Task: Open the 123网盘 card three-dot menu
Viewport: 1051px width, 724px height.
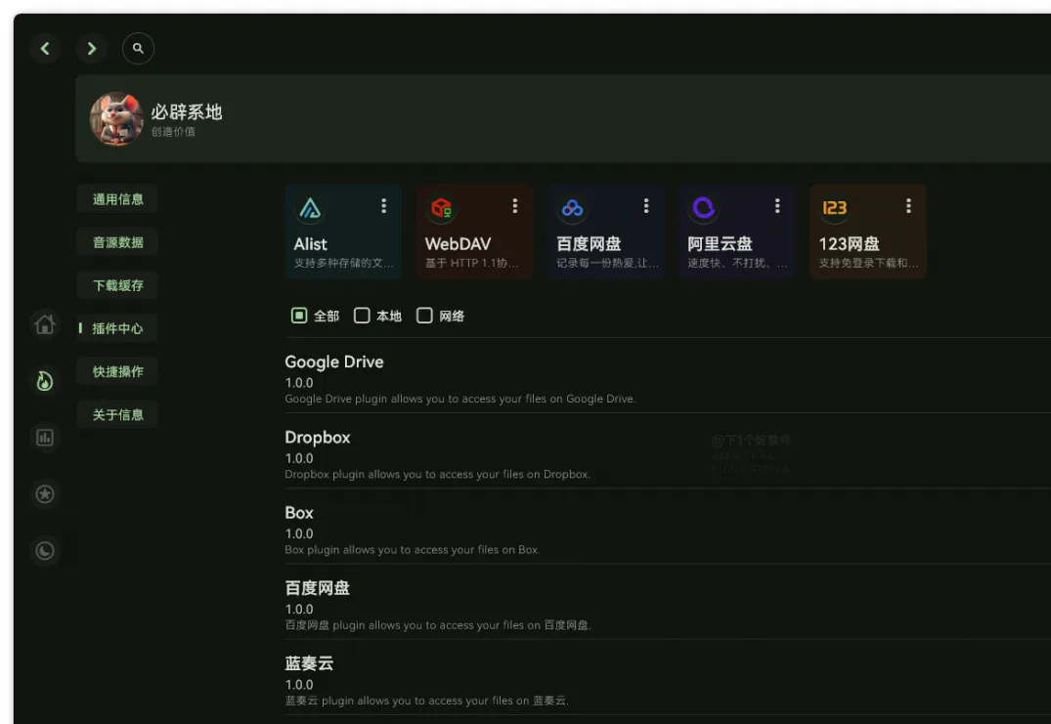Action: tap(907, 205)
